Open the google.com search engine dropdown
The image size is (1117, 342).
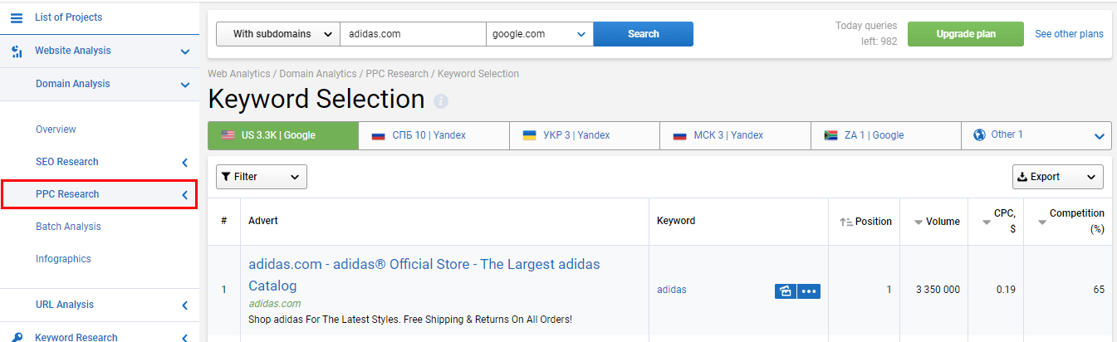(539, 34)
